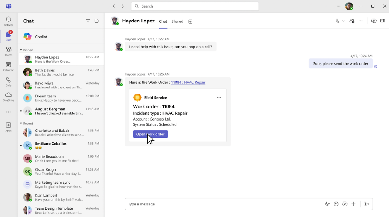Image resolution: width=390 pixels, height=218 pixels.
Task: Open the 11084 : HVAC Repair link
Action: 188,82
